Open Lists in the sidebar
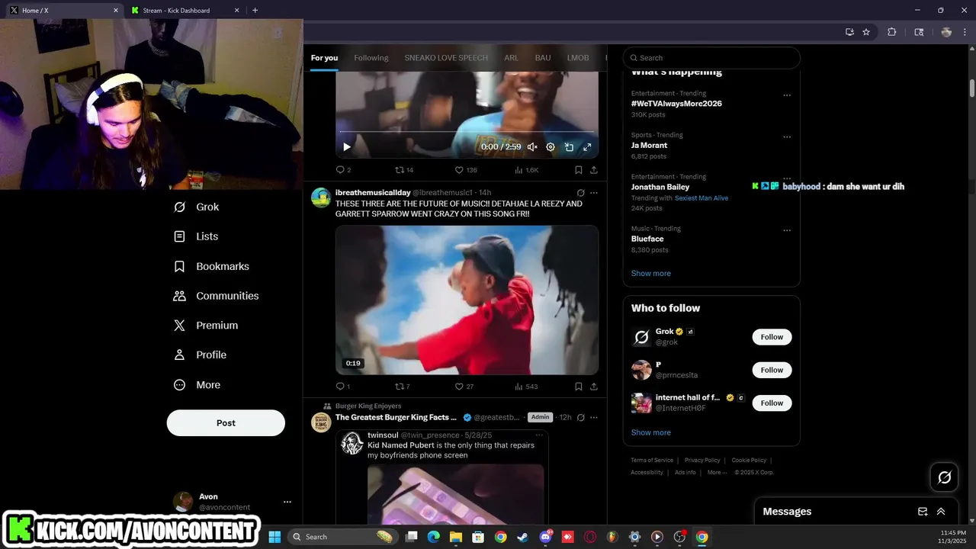Screen dimensions: 976x549 pyautogui.click(x=196, y=236)
